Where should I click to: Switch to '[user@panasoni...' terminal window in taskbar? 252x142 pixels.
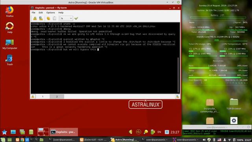tap(62, 140)
